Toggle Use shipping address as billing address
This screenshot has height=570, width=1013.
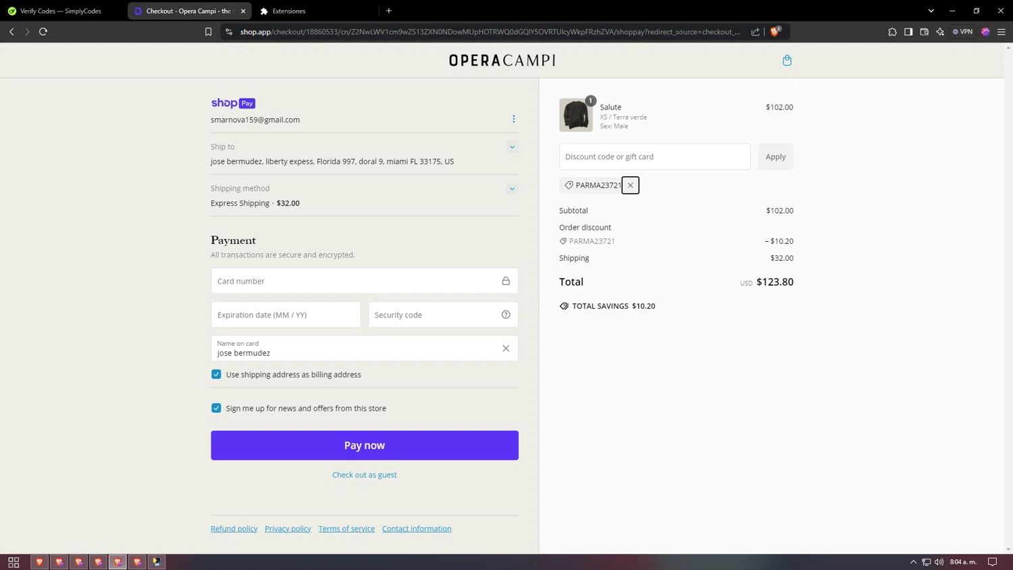click(216, 374)
